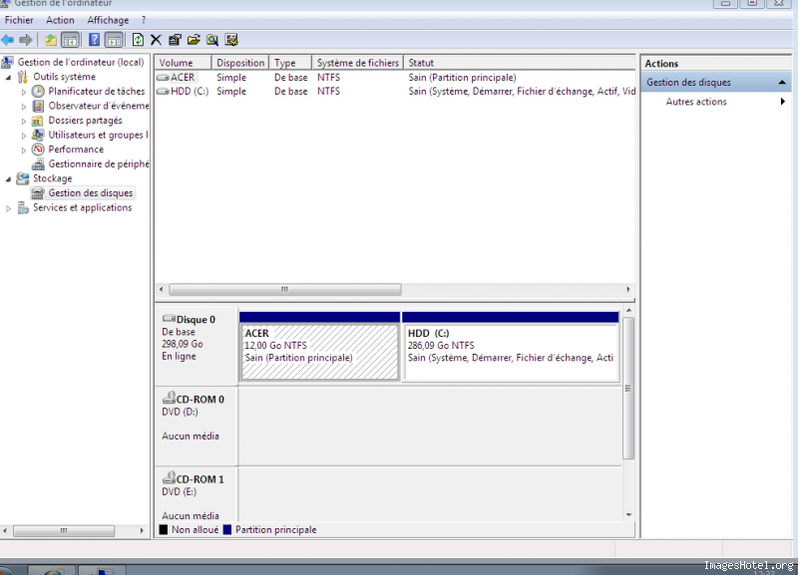798x575 pixels.
Task: Click the blue Back arrow in toolbar
Action: [x=8, y=40]
